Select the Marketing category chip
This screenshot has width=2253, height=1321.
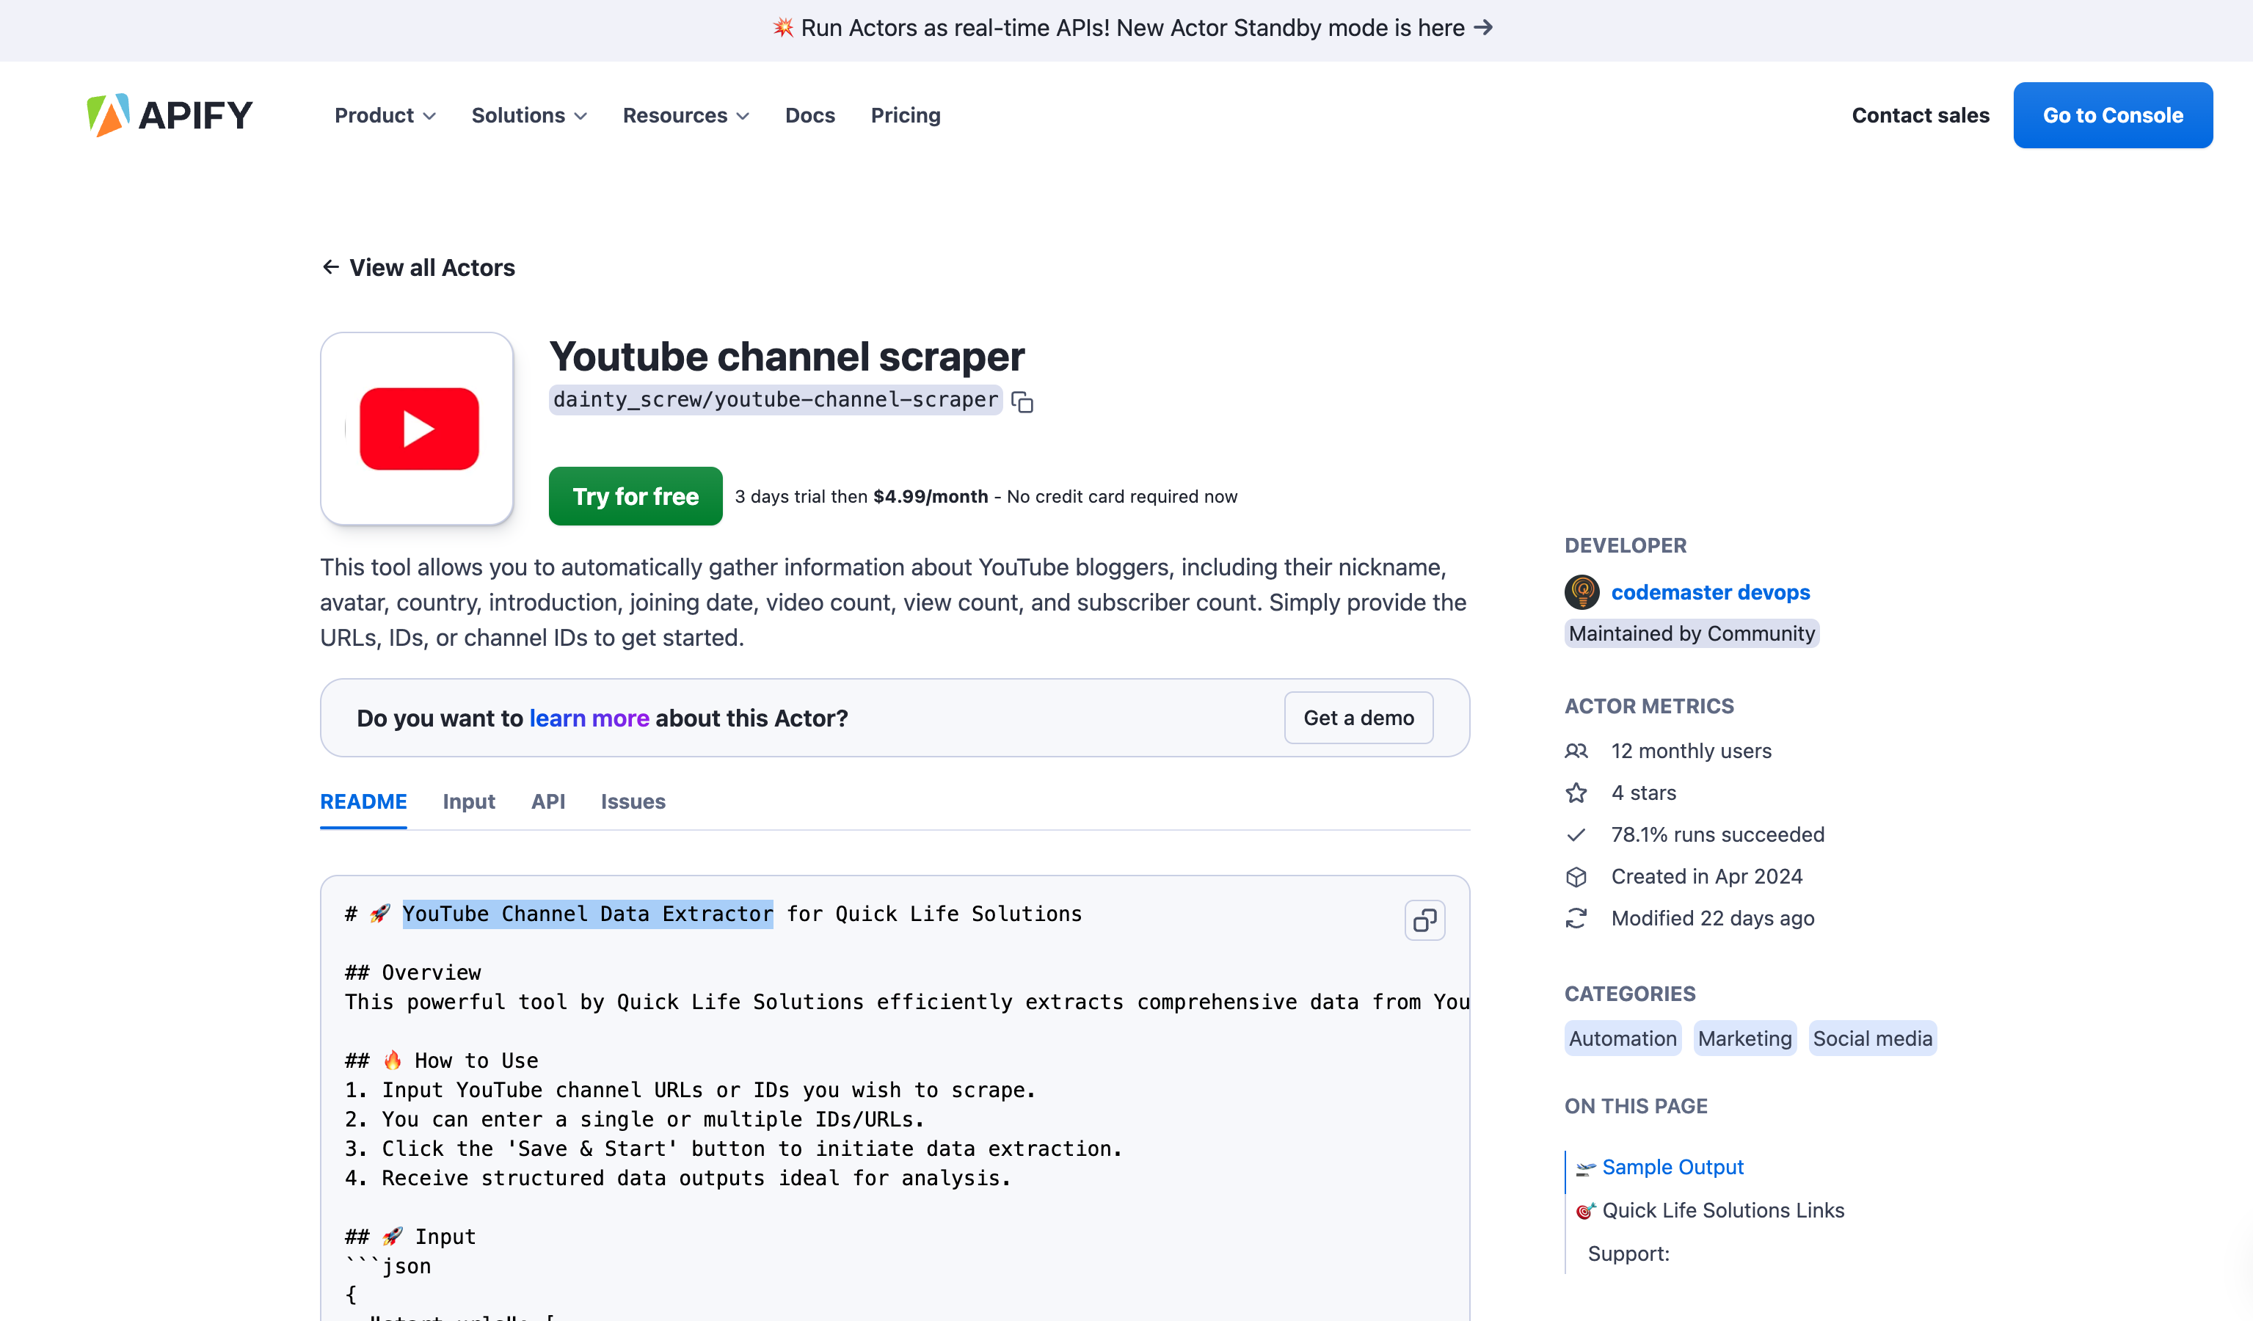click(1744, 1038)
